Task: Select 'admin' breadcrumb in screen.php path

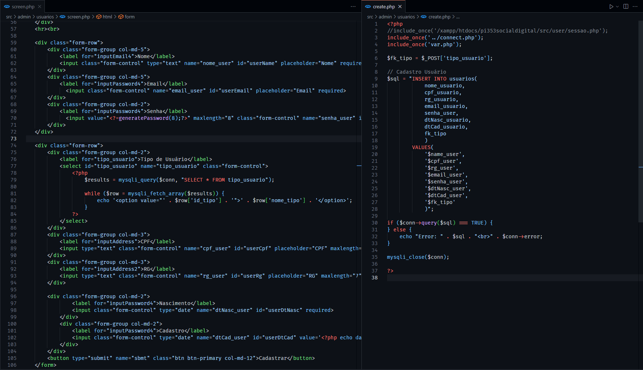Action: click(24, 17)
